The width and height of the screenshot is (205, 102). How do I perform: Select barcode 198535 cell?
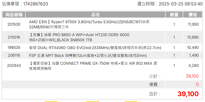[x=14, y=48]
